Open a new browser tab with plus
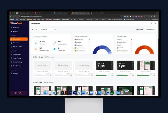The width and height of the screenshot is (168, 113). pyautogui.click(x=110, y=13)
